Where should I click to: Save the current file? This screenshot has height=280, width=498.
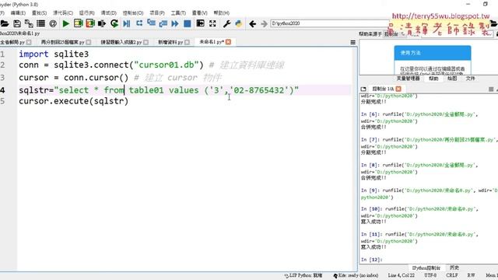coord(17,23)
